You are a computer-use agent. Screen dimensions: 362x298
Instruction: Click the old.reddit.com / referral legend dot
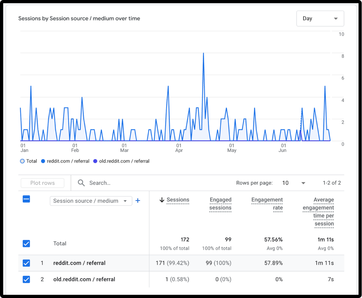(95, 161)
